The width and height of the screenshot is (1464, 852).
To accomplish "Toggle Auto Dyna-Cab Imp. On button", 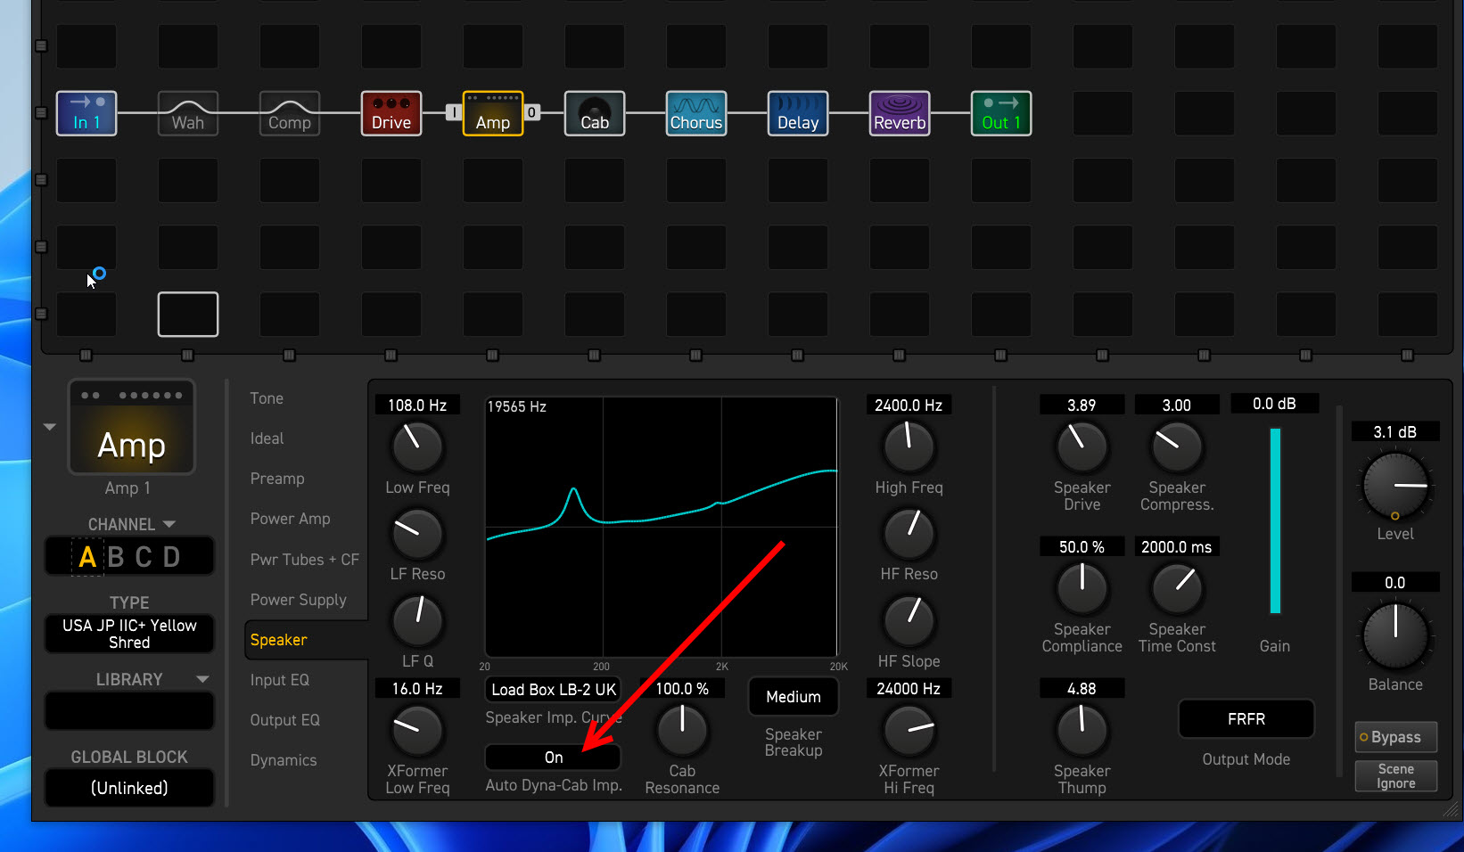I will click(x=553, y=757).
